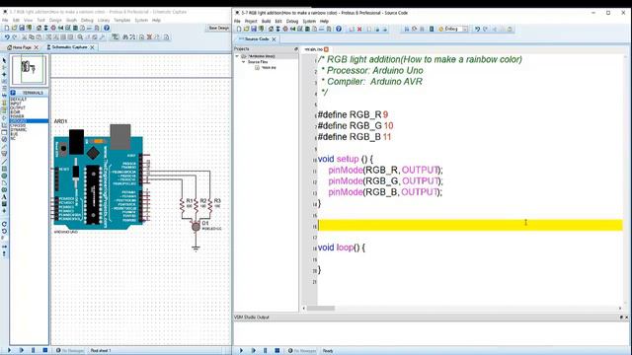Select the Junction dot tool in left toolbox
Viewport: 632px width, 355px height.
point(4,75)
